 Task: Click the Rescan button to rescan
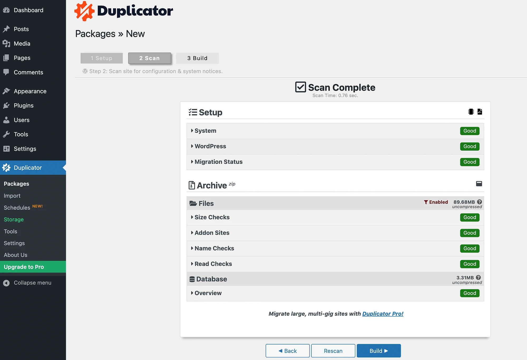(x=333, y=351)
